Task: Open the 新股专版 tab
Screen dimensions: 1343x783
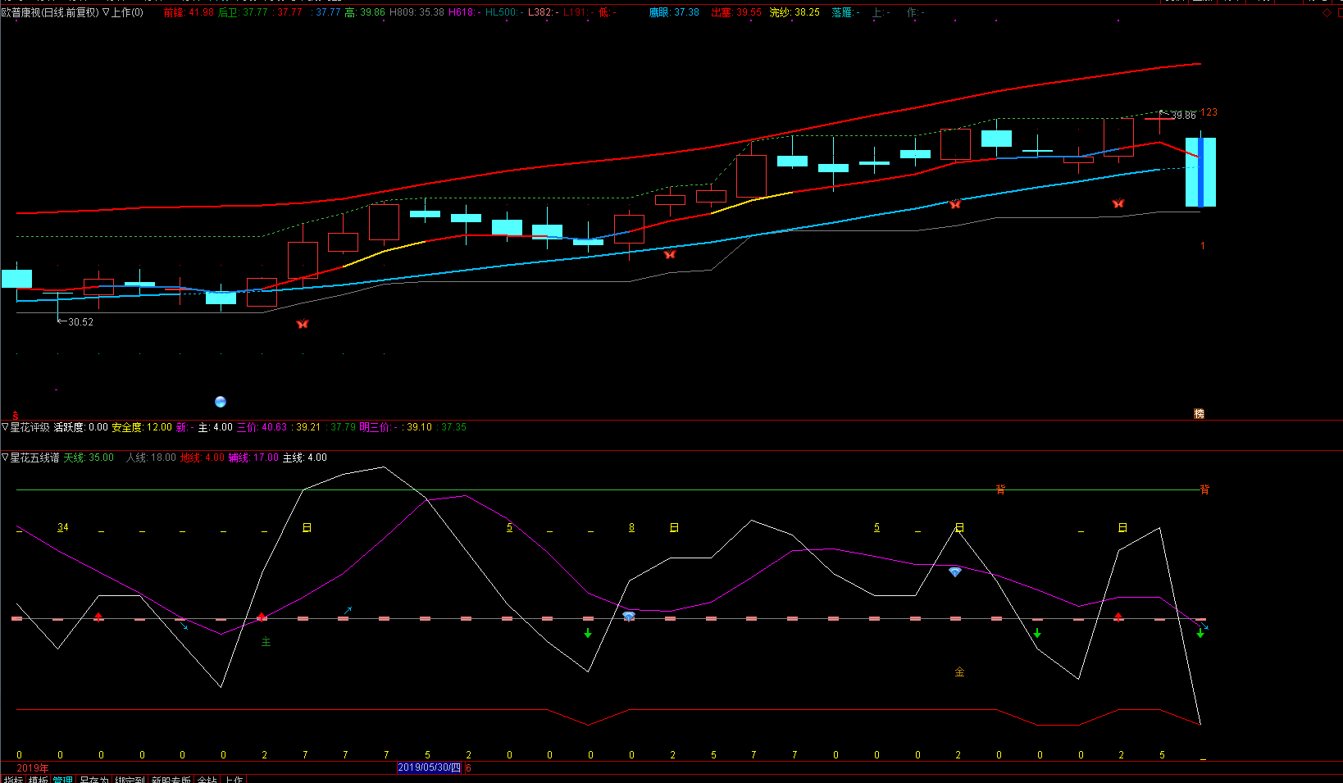Action: click(x=171, y=779)
